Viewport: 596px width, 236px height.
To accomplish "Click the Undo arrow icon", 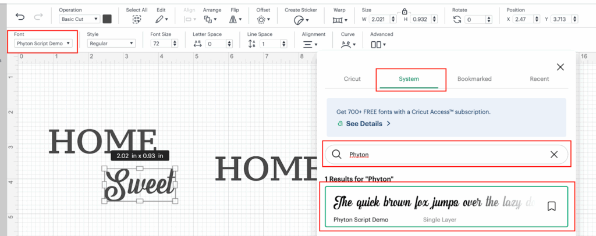I will tap(20, 18).
